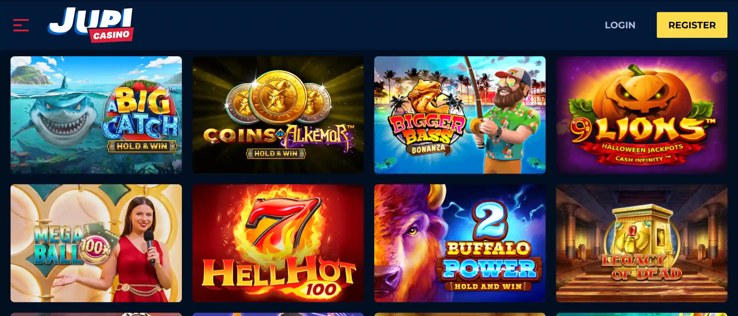Click the LOGIN link
Image resolution: width=738 pixels, height=316 pixels.
pos(620,25)
